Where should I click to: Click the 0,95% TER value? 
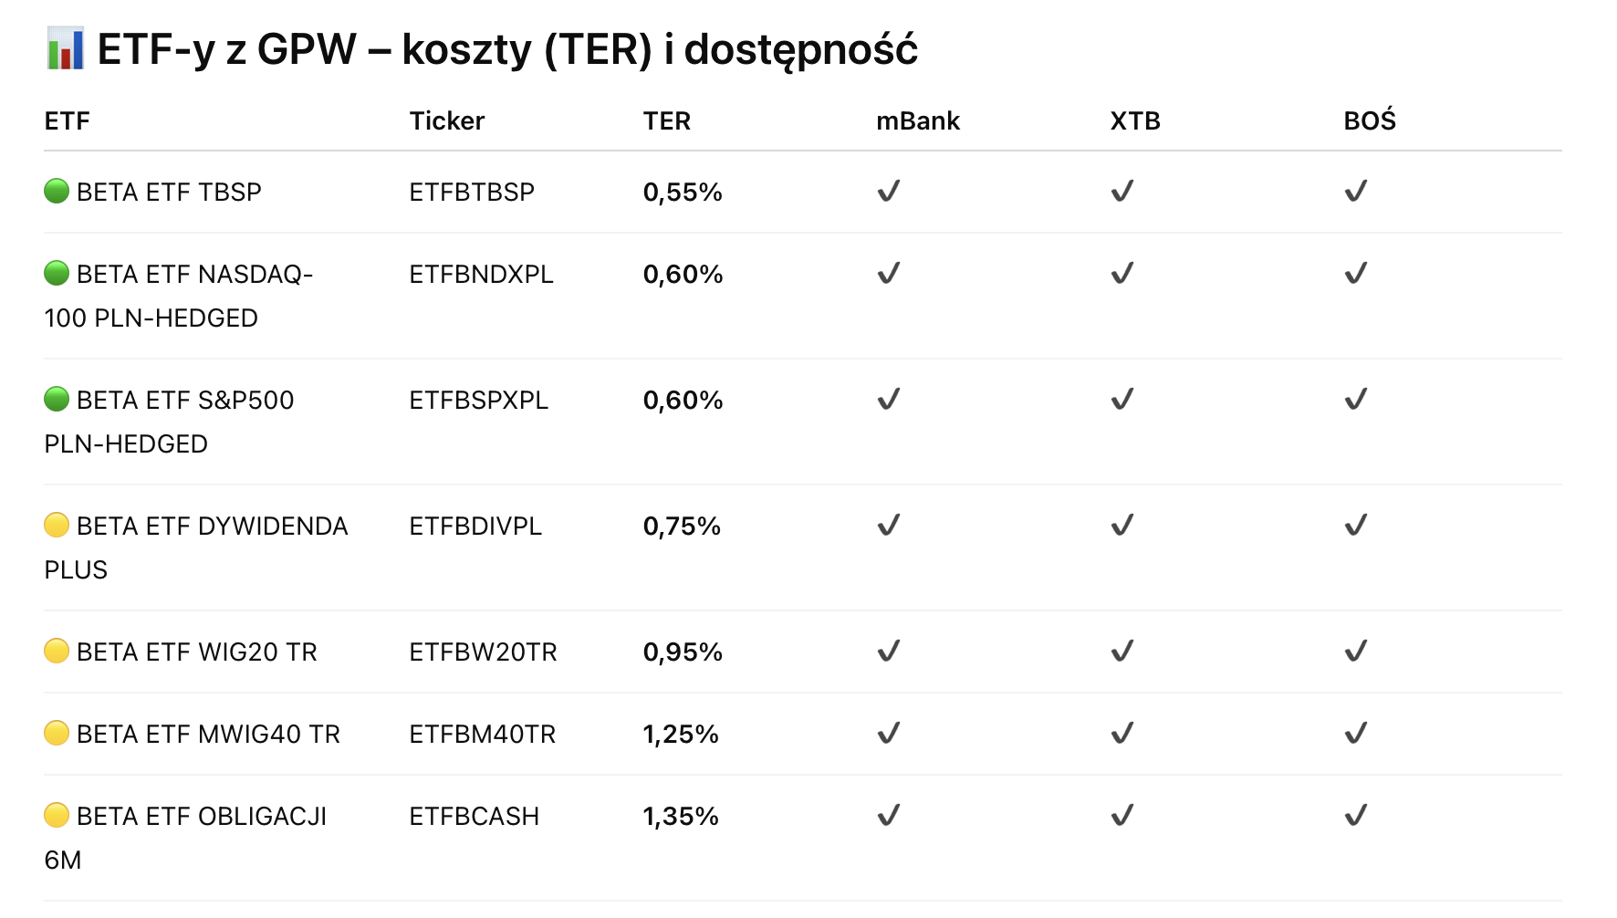pyautogui.click(x=683, y=652)
